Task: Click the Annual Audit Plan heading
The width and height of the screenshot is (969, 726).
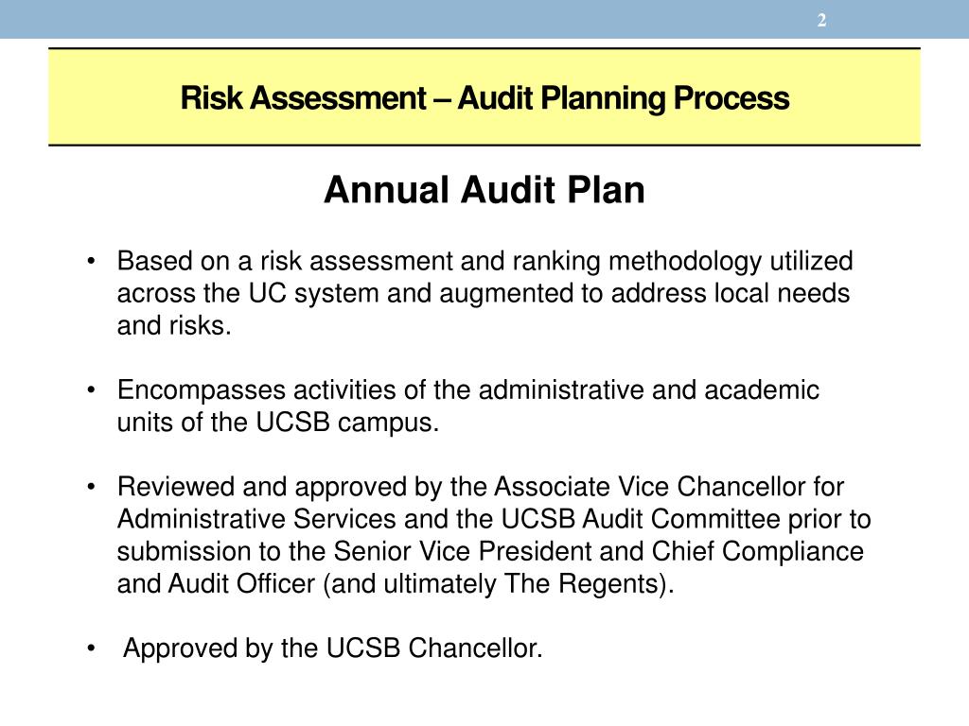Action: [484, 189]
